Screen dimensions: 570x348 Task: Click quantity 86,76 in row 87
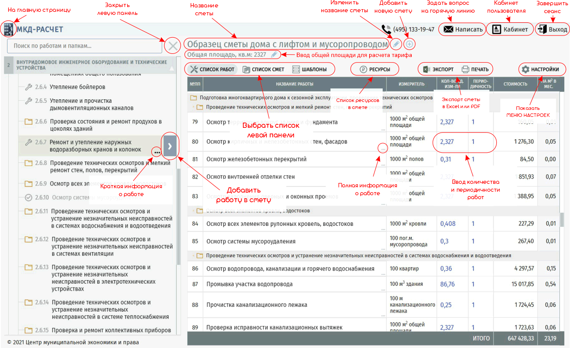click(x=447, y=284)
